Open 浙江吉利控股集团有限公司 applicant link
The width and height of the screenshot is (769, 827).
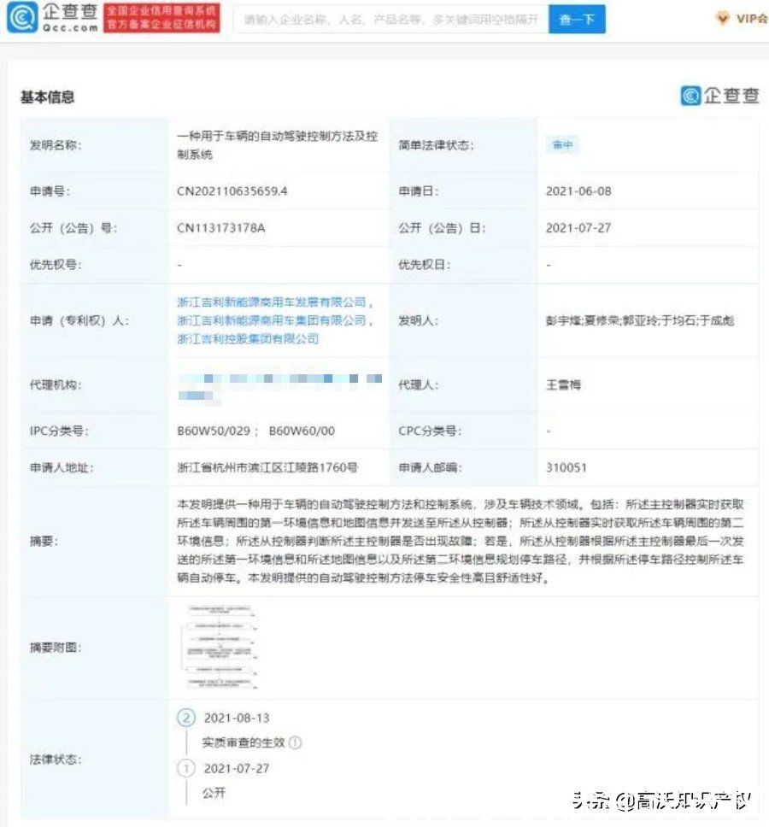click(x=248, y=338)
